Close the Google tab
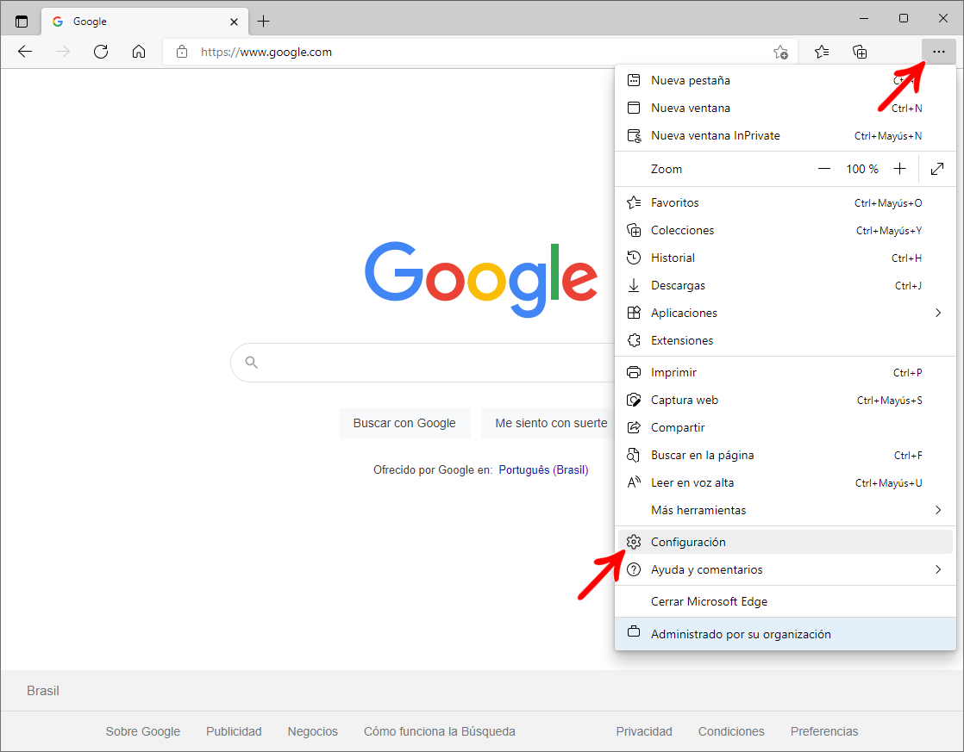Viewport: 964px width, 752px height. (234, 22)
